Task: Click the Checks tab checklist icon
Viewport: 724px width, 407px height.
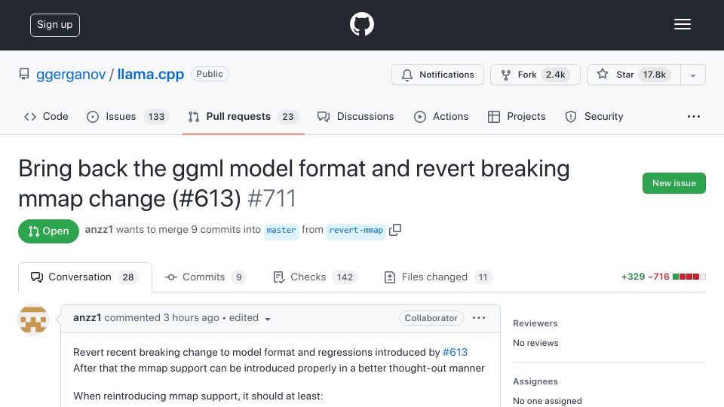Action: click(x=279, y=277)
